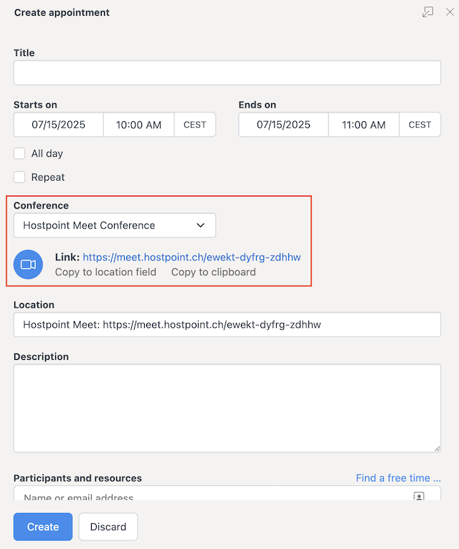Open the end time 11:00 AM selector
459x549 pixels.
click(364, 125)
